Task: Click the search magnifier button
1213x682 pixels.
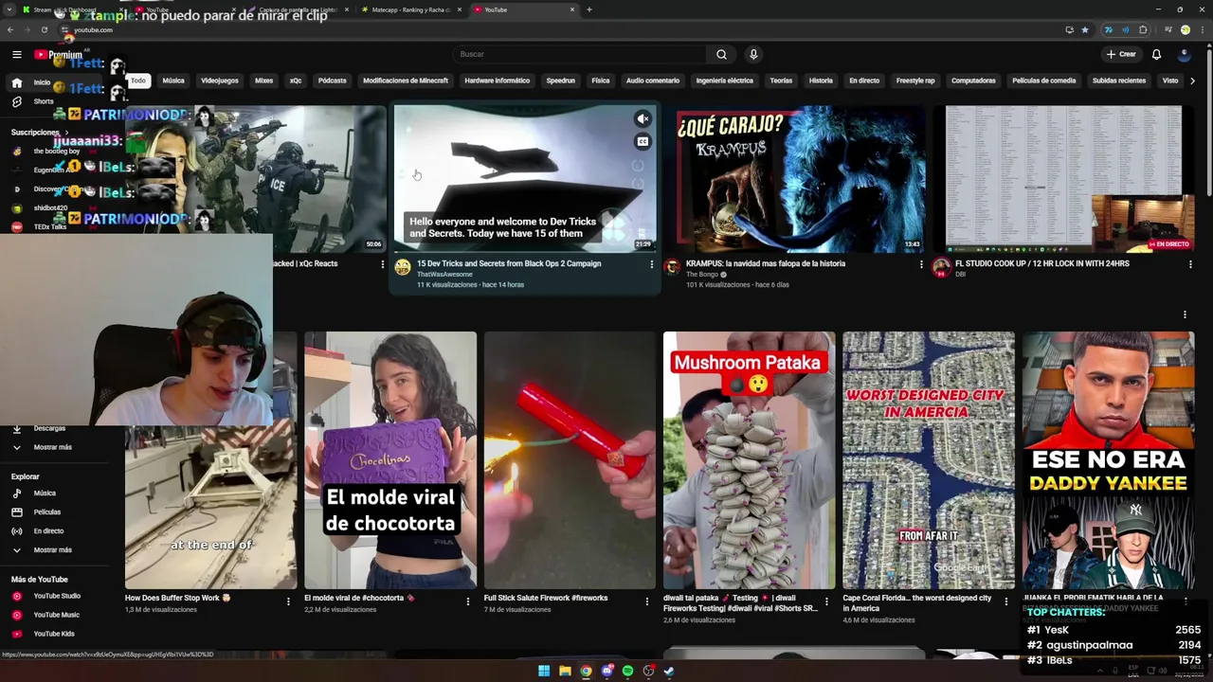Action: (721, 54)
